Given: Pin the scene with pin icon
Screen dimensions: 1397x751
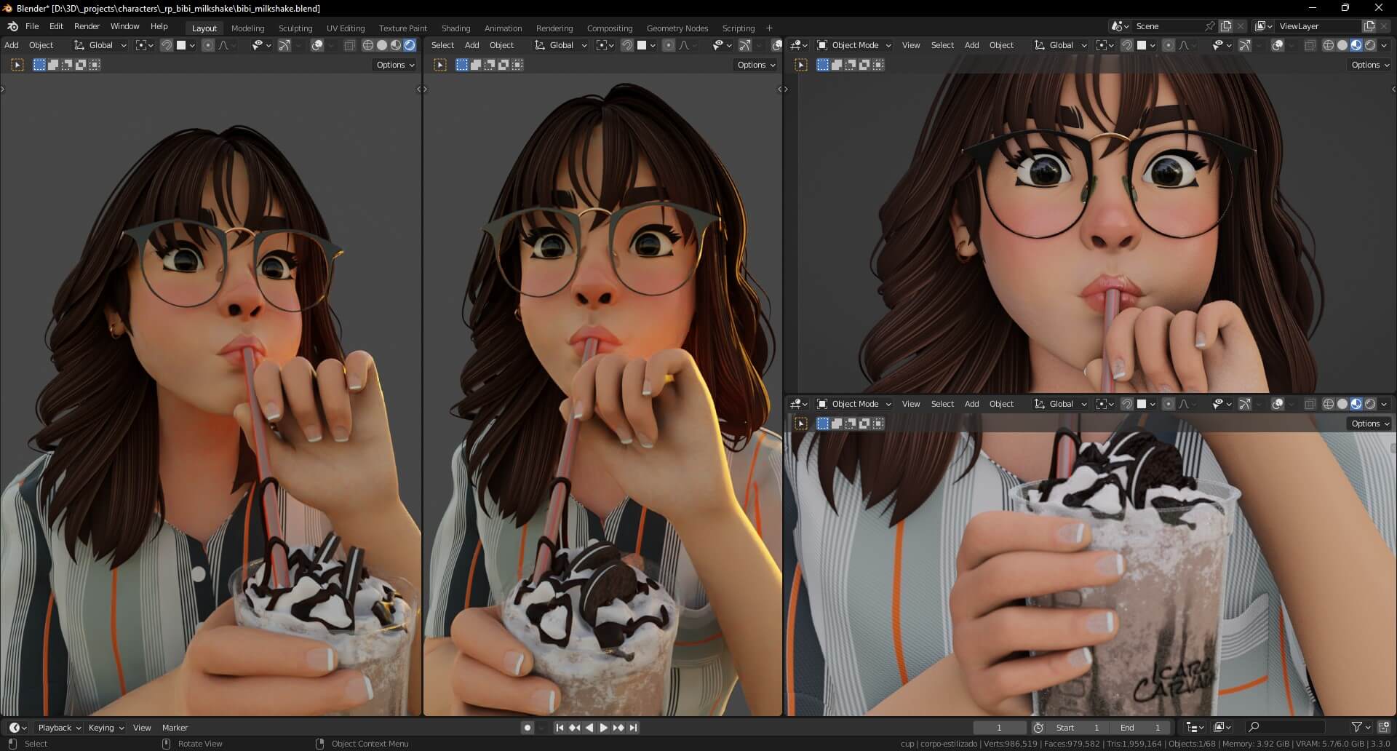Looking at the screenshot, I should (1209, 26).
